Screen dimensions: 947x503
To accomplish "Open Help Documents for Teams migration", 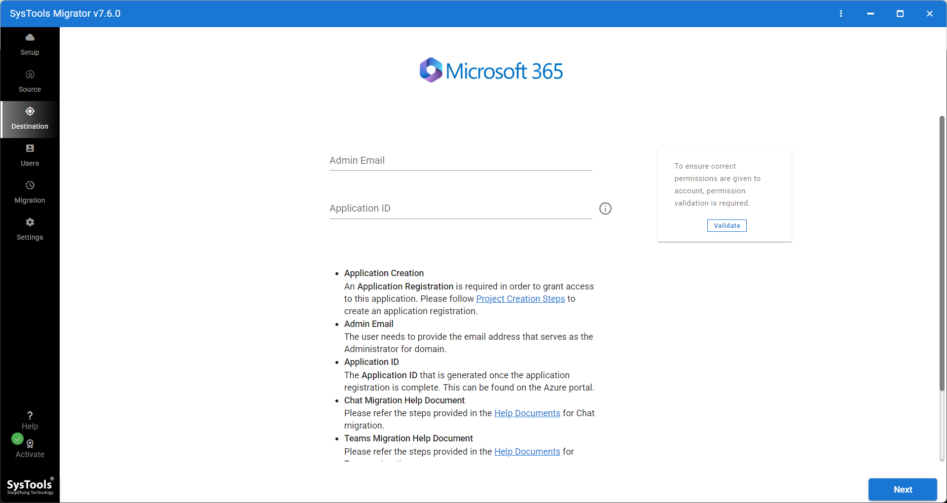I will pos(527,451).
